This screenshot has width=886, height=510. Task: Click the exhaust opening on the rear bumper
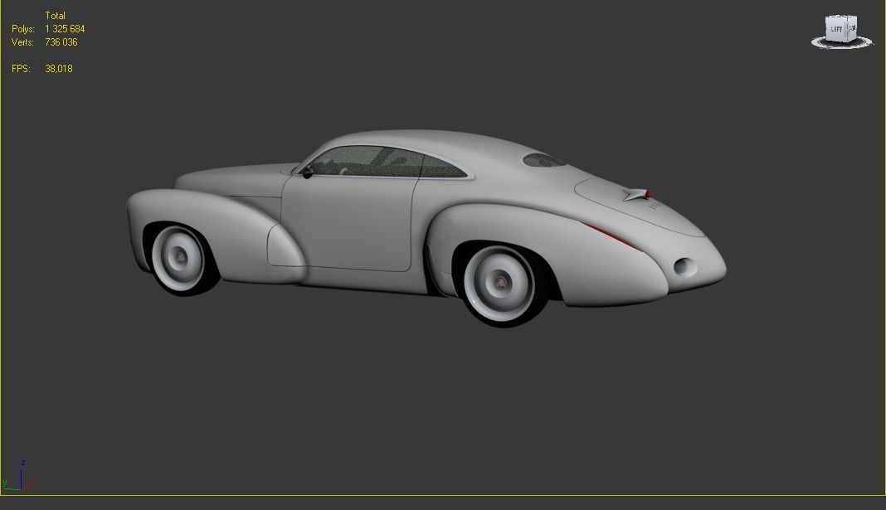(x=684, y=266)
